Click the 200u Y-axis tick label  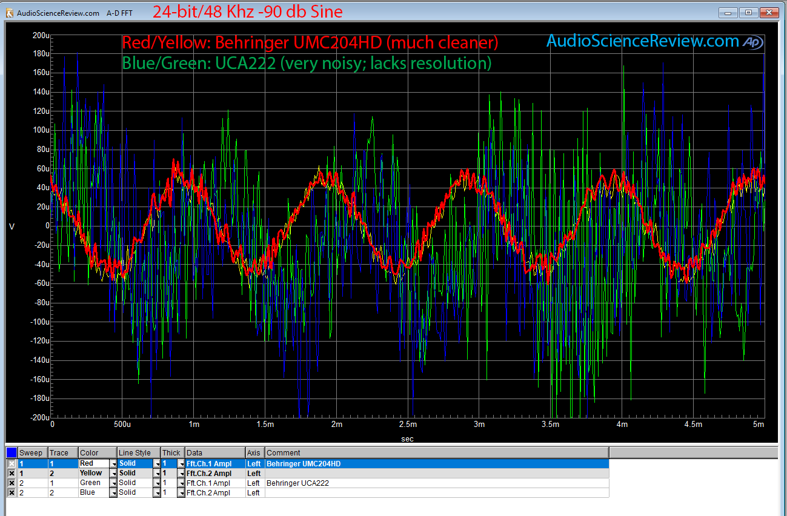tap(41, 35)
